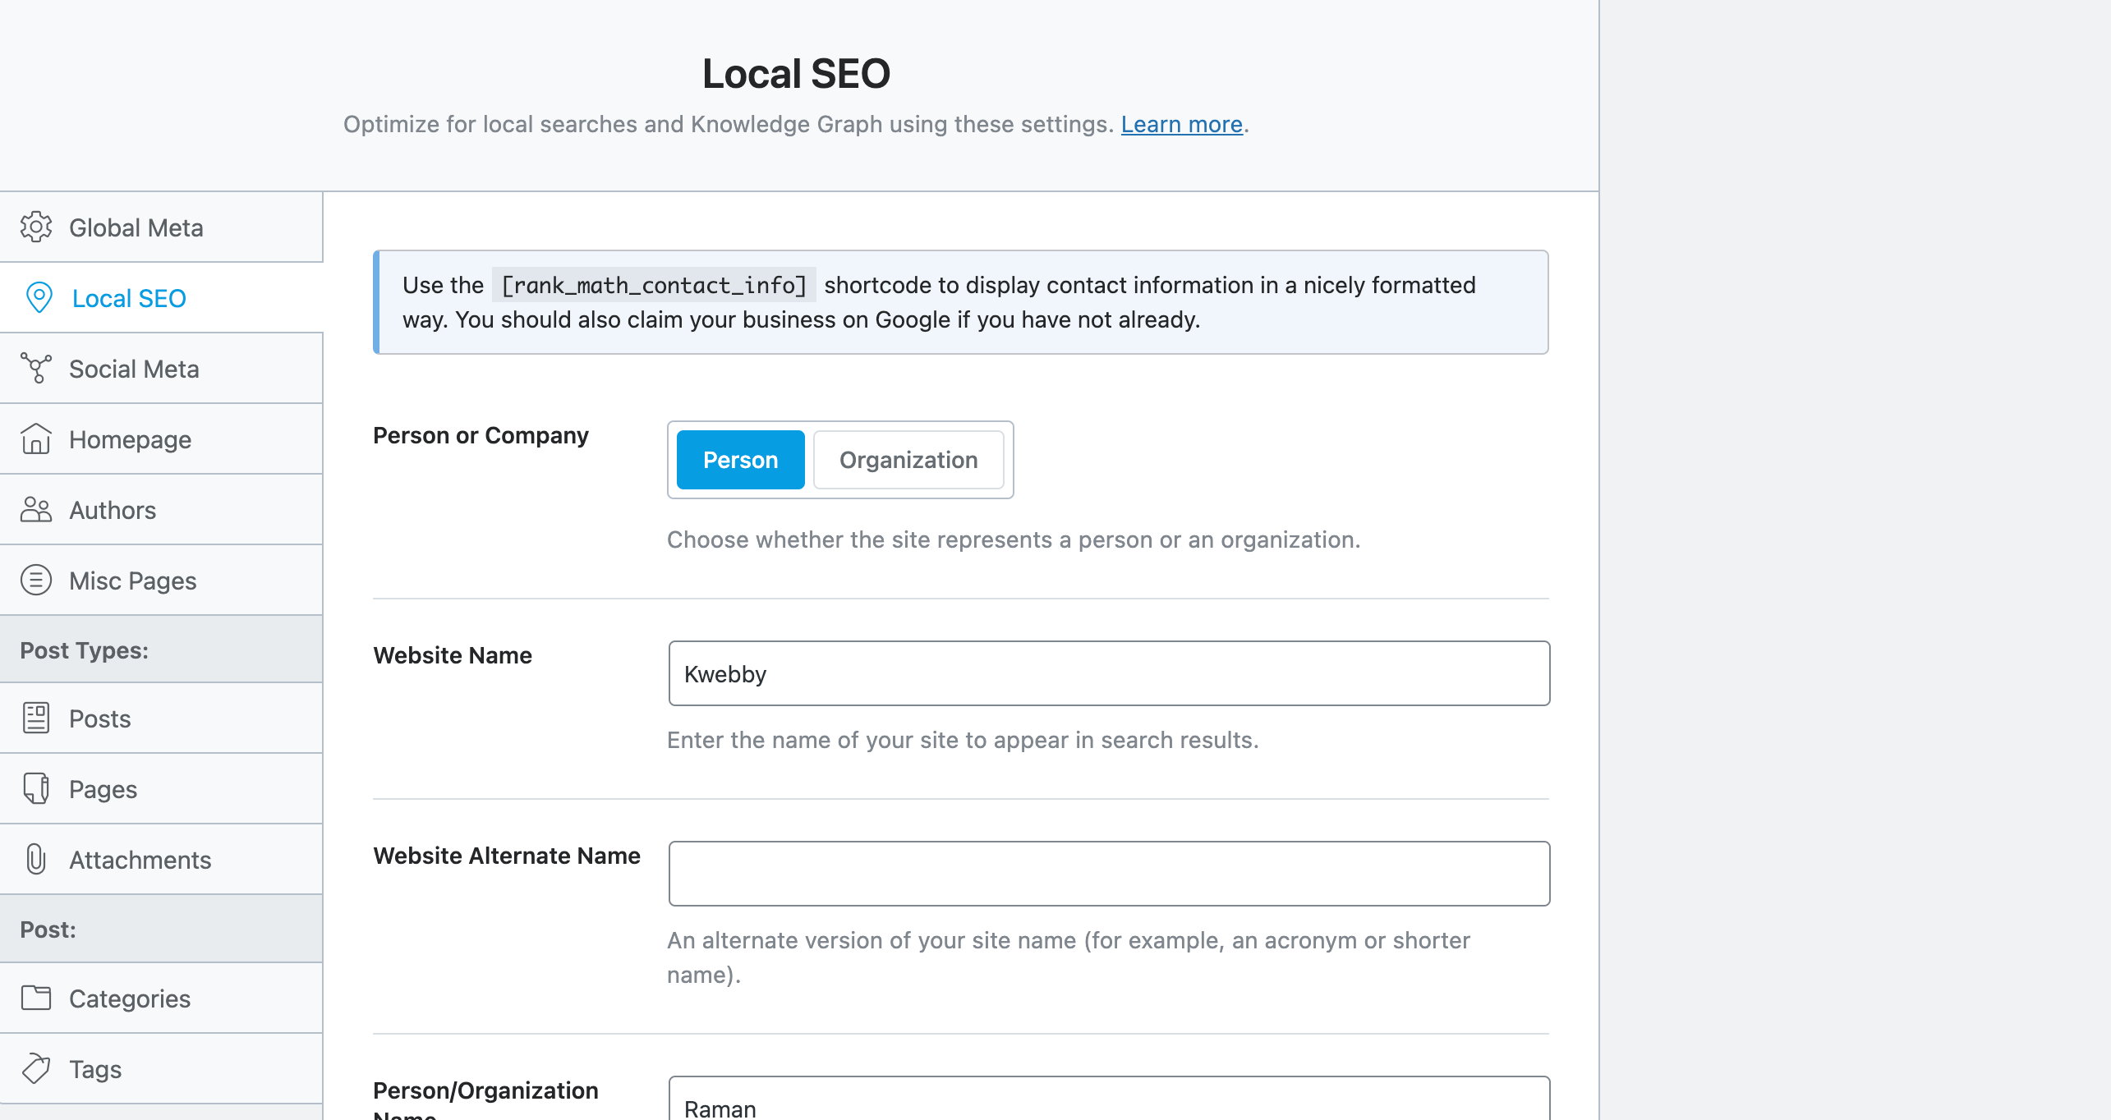
Task: Open the Attachments settings tab
Action: coord(161,860)
